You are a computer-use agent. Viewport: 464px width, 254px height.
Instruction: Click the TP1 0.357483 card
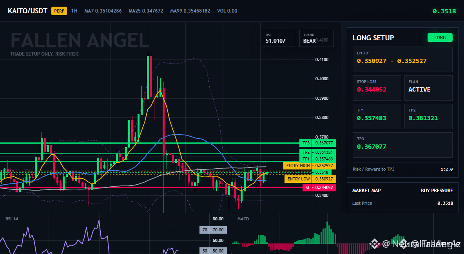377,116
